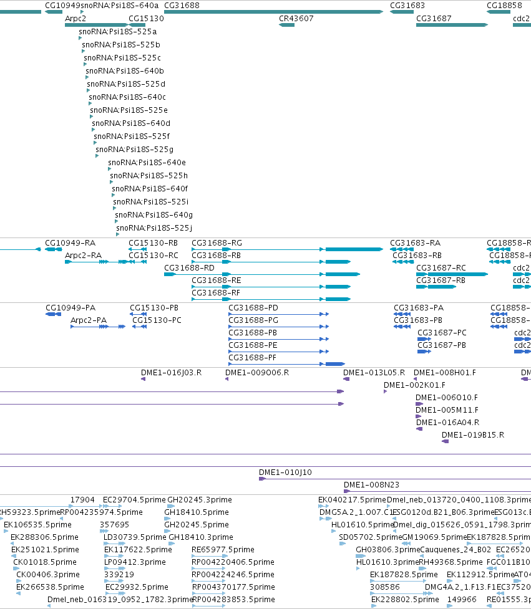Select the DME1-010J10 BAC label
The height and width of the screenshot is (609, 531).
(285, 472)
